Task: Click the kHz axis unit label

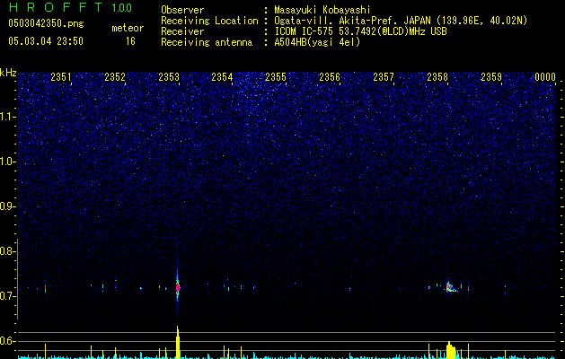Action: pos(8,73)
